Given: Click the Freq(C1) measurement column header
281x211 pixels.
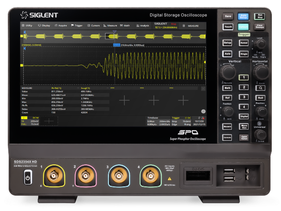Looking at the screenshot, I should point(85,88).
